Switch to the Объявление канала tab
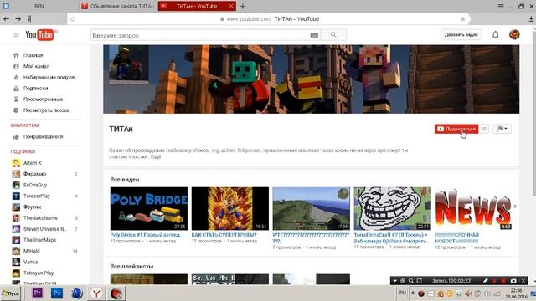Image resolution: width=536 pixels, height=301 pixels. tap(118, 6)
